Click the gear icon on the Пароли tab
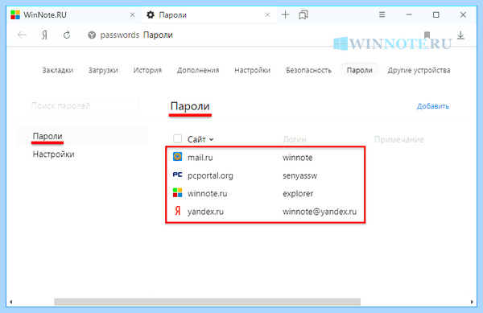This screenshot has width=483, height=313. pyautogui.click(x=151, y=14)
